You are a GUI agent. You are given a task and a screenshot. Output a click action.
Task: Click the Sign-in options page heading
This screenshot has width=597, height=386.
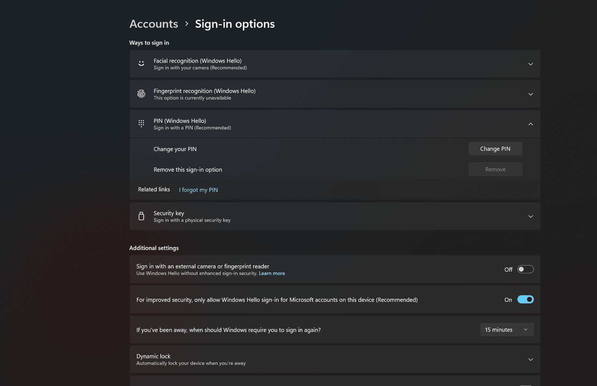pos(235,24)
